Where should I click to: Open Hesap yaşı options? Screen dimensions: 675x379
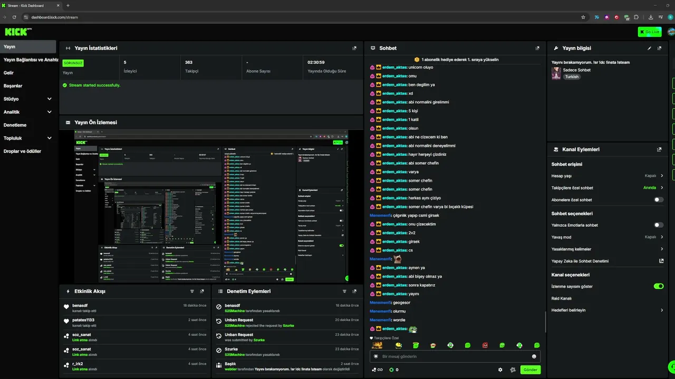(x=607, y=176)
